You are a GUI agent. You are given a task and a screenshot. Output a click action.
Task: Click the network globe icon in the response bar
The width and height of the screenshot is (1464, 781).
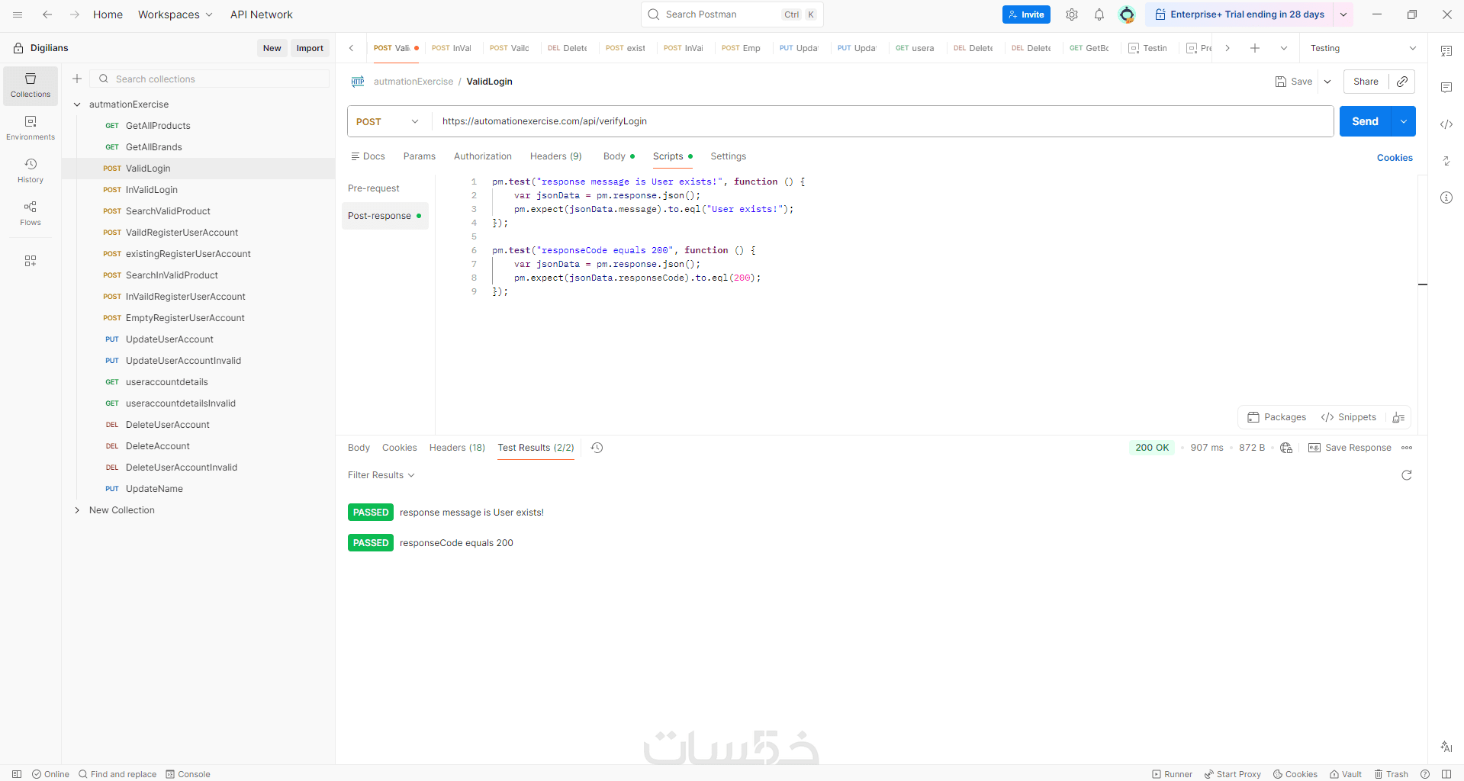pos(1286,448)
